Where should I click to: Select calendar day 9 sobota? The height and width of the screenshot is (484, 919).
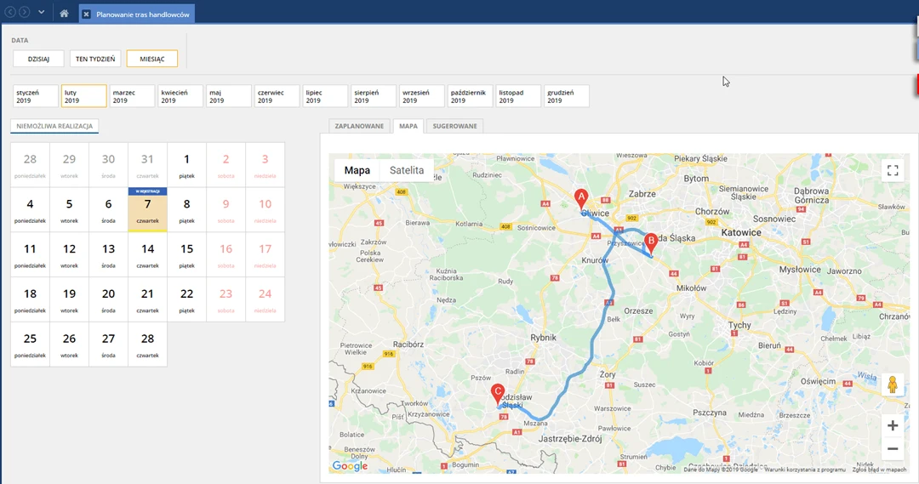(x=225, y=210)
